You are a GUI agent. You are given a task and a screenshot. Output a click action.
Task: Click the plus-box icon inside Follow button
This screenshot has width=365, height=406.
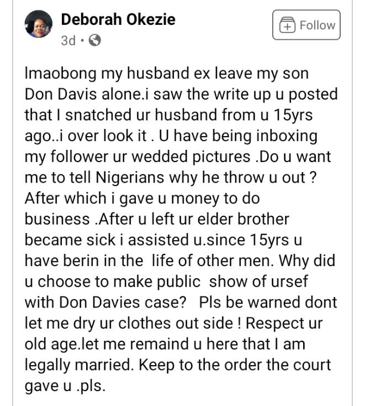point(287,25)
